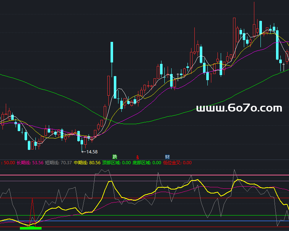Click the blue 财 marker icon
Image resolution: width=289 pixels, height=231 pixels.
pos(167,157)
